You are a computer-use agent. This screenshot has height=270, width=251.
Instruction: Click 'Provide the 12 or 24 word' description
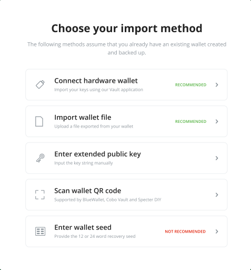pos(95,236)
